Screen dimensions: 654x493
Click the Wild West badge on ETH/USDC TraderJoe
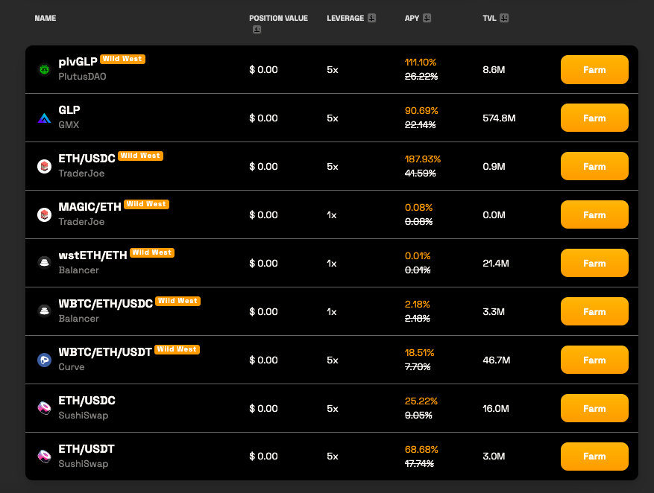tap(140, 156)
